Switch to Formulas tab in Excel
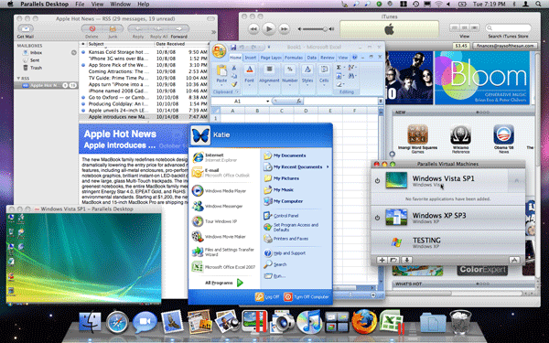Screen dimensions: 549x343 pyautogui.click(x=294, y=58)
